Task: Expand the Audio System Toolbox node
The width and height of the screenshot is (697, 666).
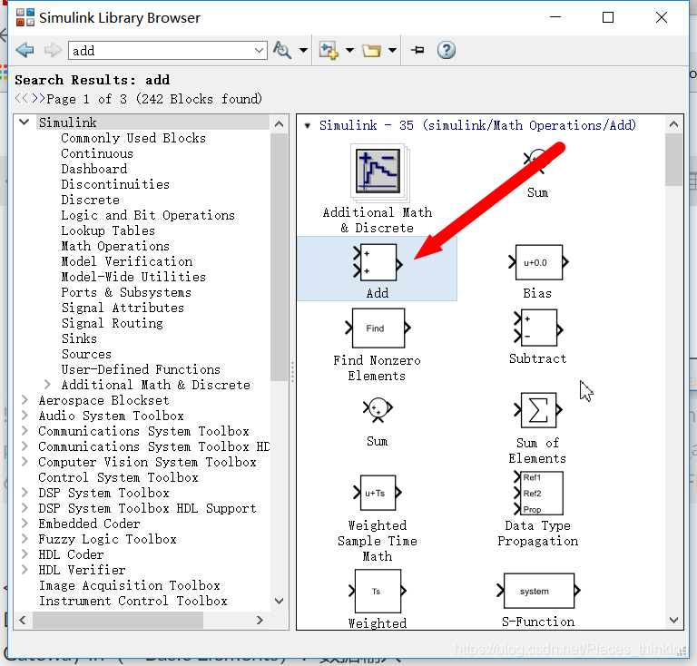Action: click(x=25, y=416)
